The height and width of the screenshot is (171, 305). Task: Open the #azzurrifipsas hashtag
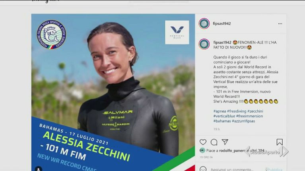tap(243, 121)
